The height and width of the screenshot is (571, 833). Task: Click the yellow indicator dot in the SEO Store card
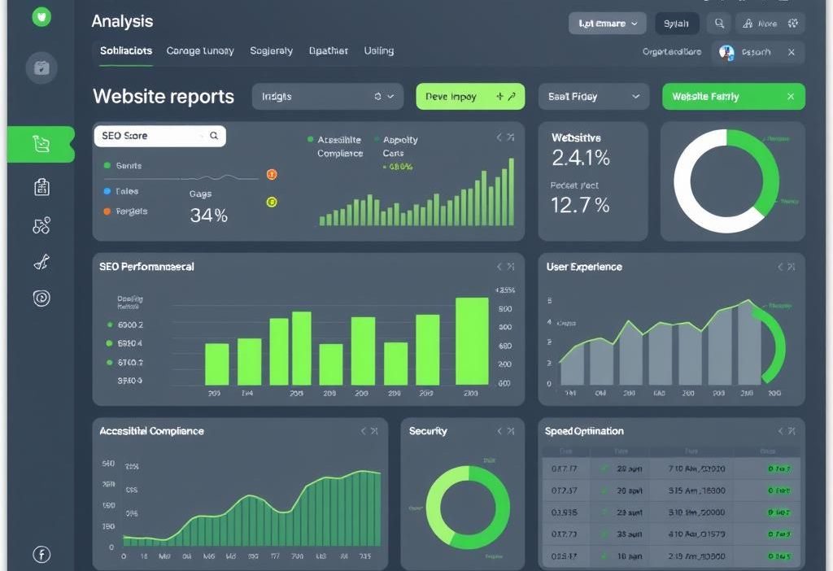(272, 202)
